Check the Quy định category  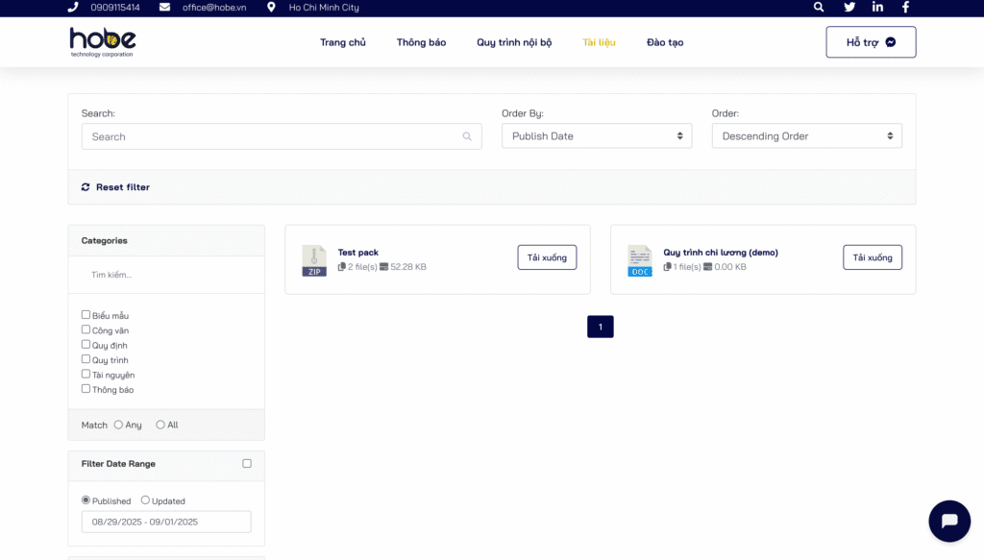tap(86, 344)
